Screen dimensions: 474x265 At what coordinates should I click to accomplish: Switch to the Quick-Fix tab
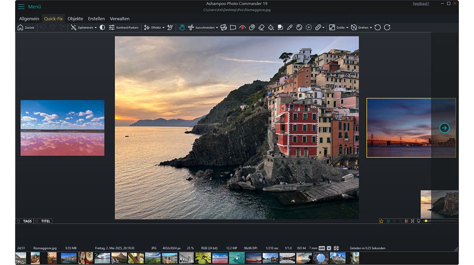tap(53, 19)
